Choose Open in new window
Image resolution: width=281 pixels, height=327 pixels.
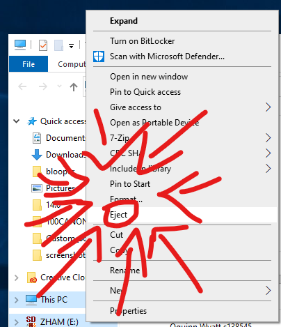[149, 77]
